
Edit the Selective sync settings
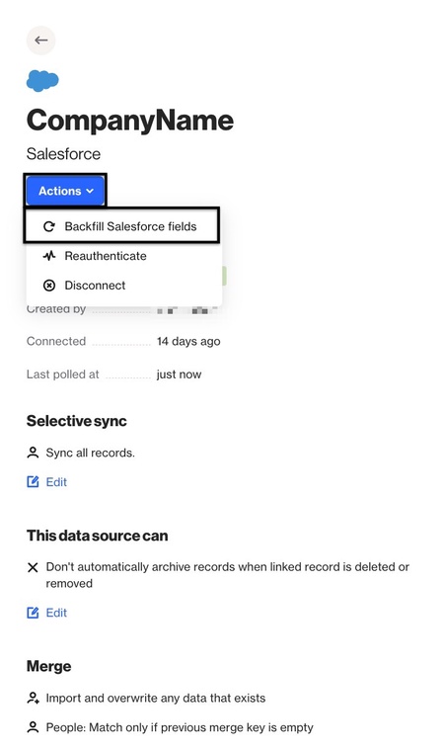[46, 482]
